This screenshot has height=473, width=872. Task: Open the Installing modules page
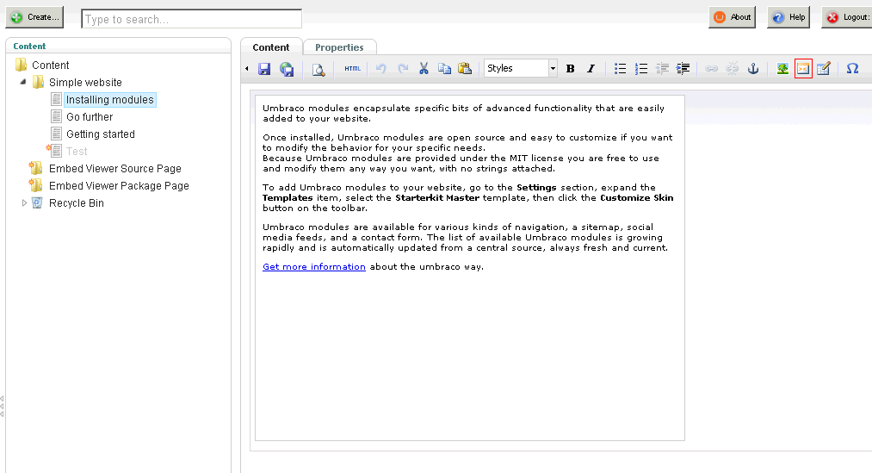point(109,100)
